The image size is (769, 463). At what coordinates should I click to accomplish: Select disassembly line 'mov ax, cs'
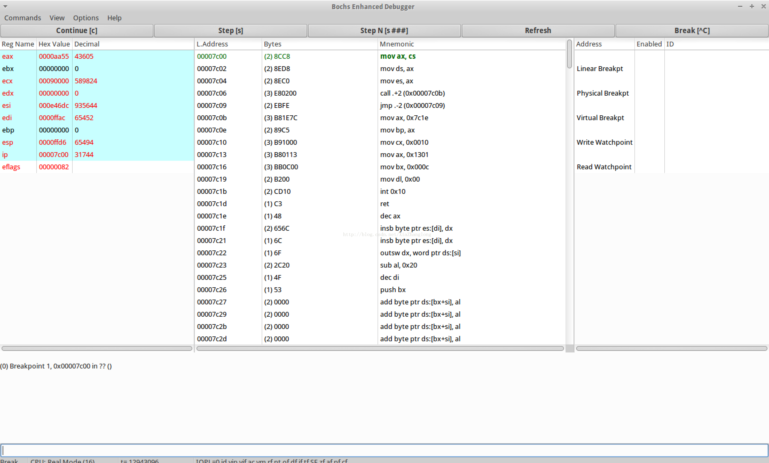(x=380, y=56)
